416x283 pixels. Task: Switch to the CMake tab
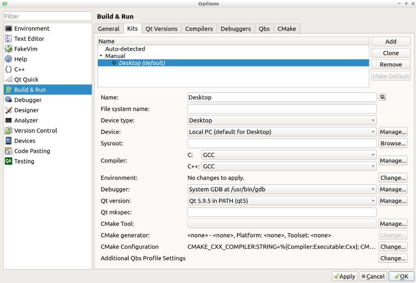[287, 29]
